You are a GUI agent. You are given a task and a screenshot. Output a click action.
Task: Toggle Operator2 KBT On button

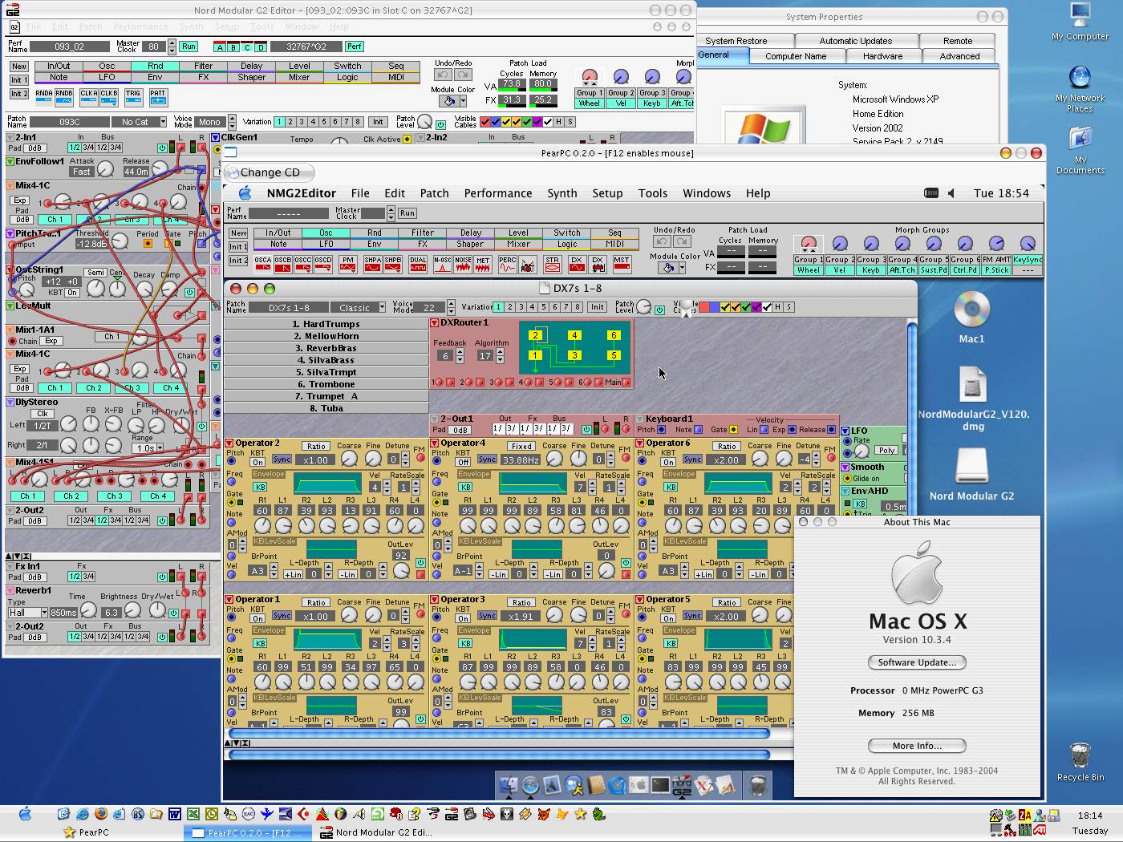pos(257,462)
